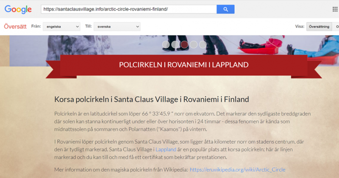Select the fourth carousel slide dot

[x=194, y=44]
